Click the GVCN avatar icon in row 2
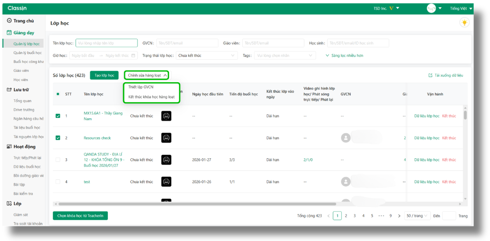The height and width of the screenshot is (241, 490). pyautogui.click(x=346, y=138)
